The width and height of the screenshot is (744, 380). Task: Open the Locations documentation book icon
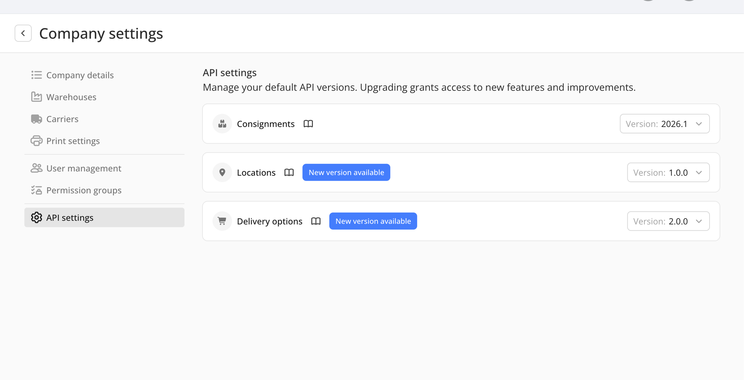pyautogui.click(x=289, y=173)
